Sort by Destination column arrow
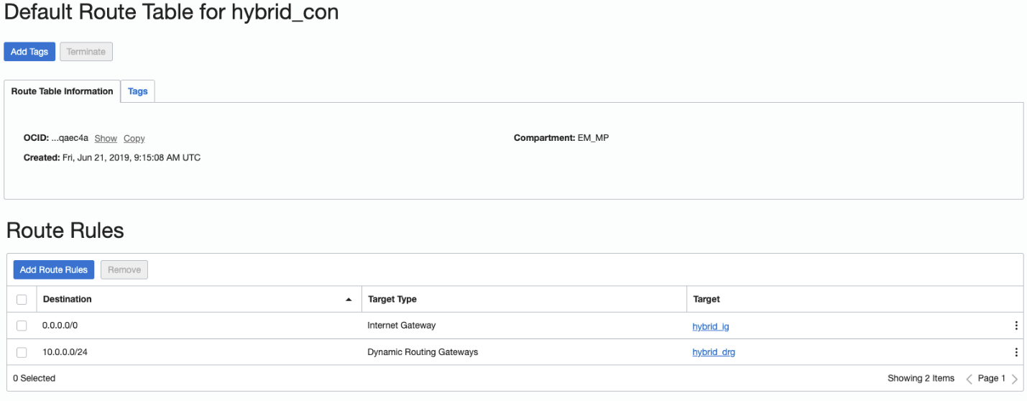Screen dimensions: 1027x401 click(x=349, y=299)
